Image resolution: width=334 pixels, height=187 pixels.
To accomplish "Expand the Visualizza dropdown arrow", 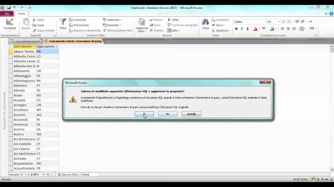I will click(10, 32).
